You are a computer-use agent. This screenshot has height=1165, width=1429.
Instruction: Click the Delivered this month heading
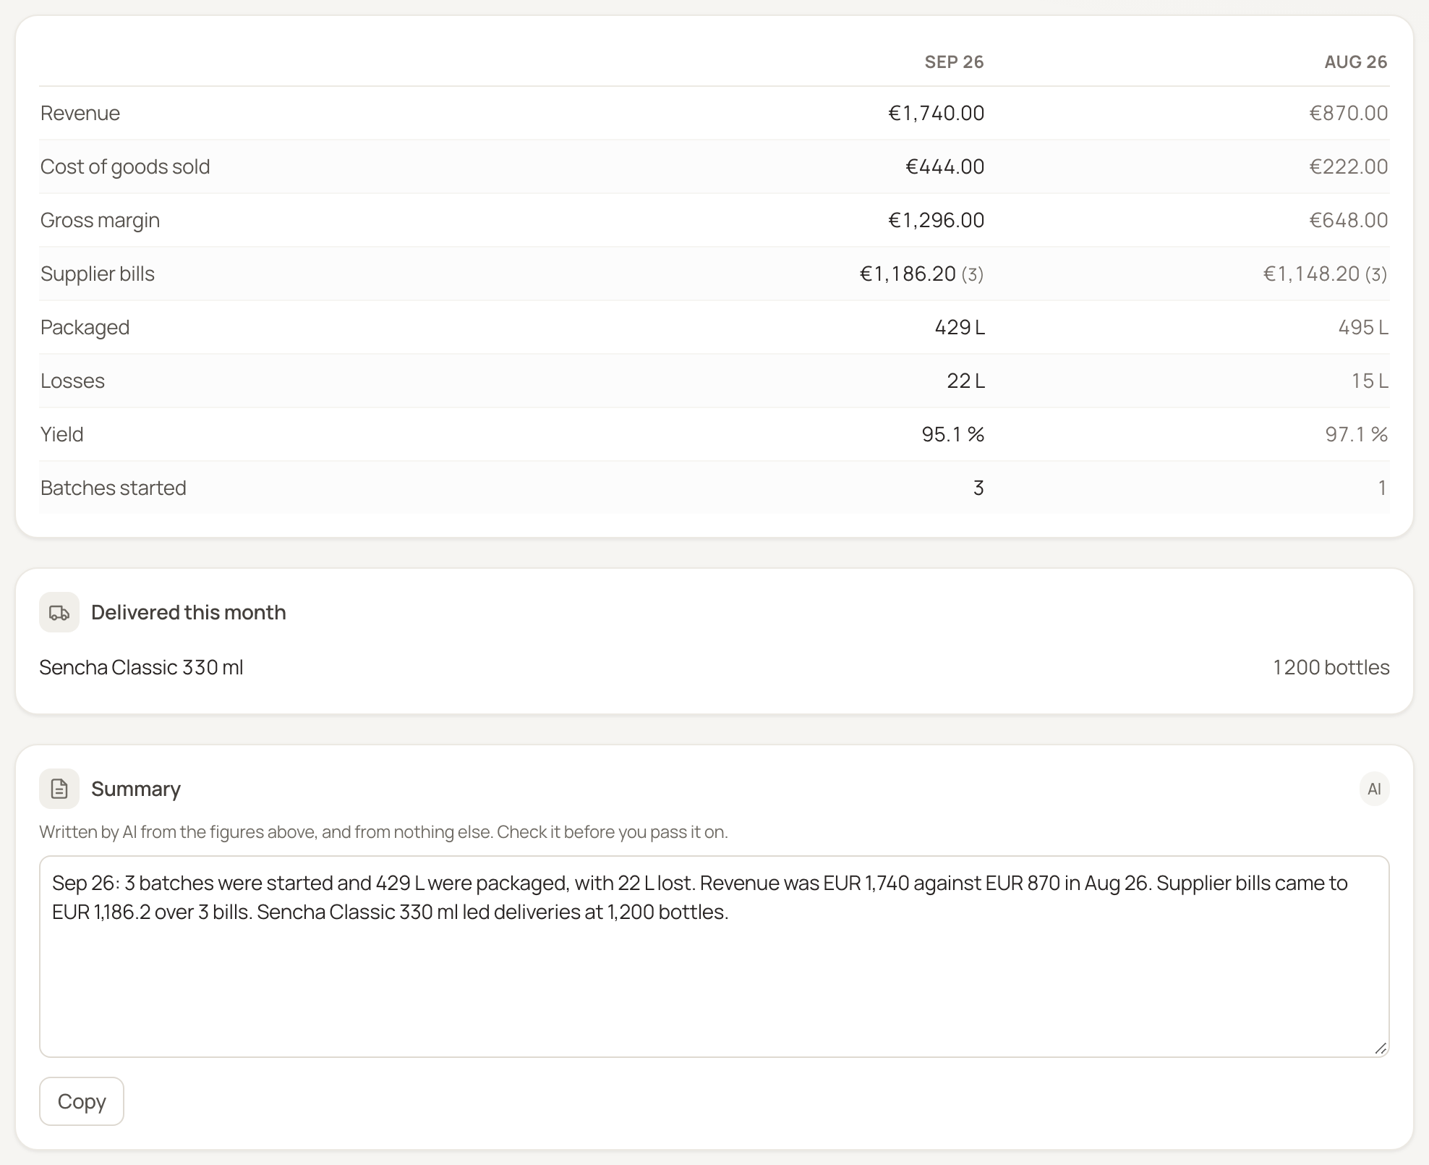tap(189, 613)
